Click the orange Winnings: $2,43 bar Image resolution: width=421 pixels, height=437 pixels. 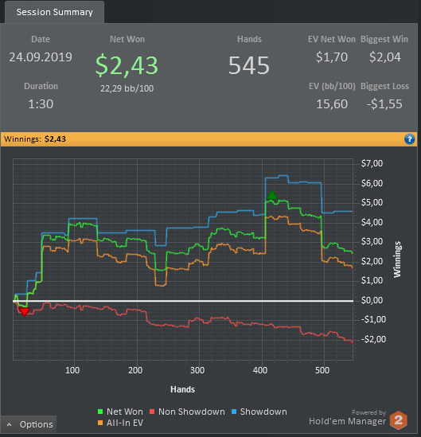click(209, 139)
